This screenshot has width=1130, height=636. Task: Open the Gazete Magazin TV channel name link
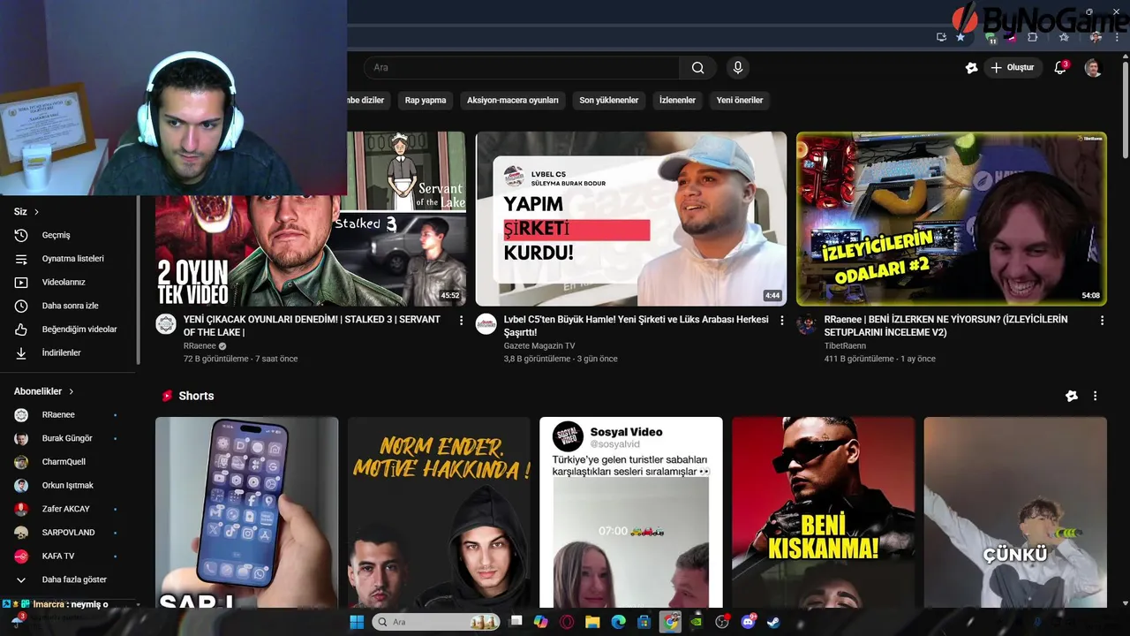539,346
